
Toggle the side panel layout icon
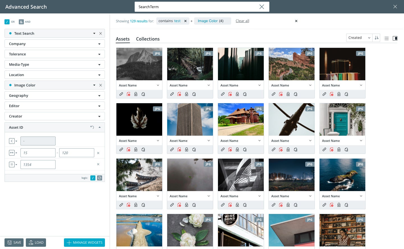(395, 38)
